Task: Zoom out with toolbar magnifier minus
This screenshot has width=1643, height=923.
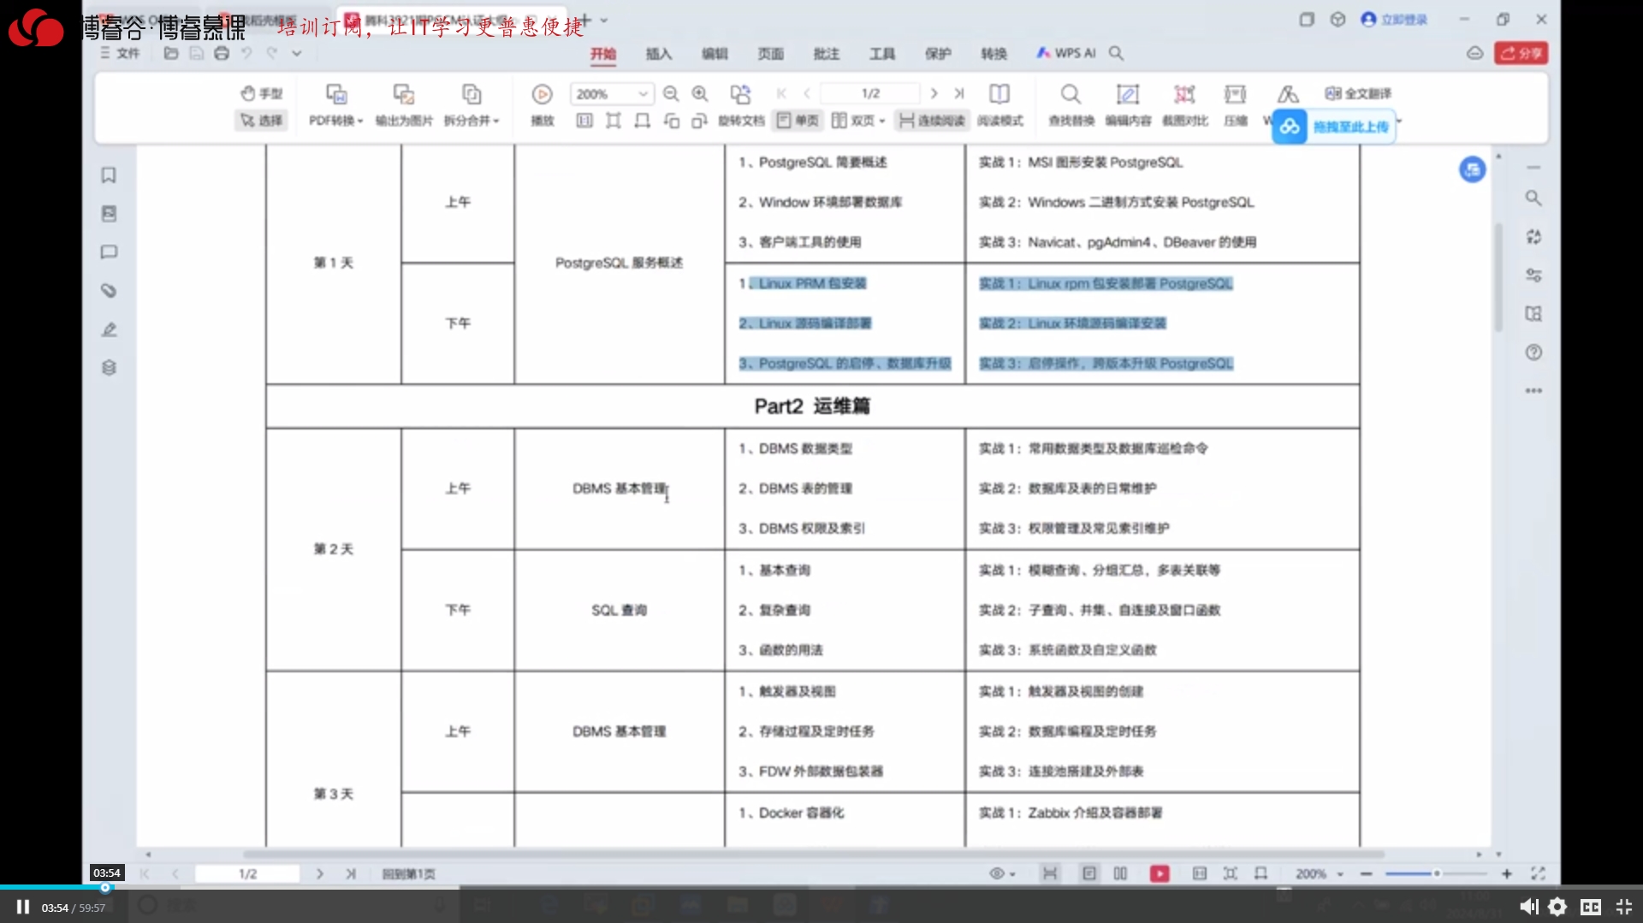Action: [x=671, y=93]
